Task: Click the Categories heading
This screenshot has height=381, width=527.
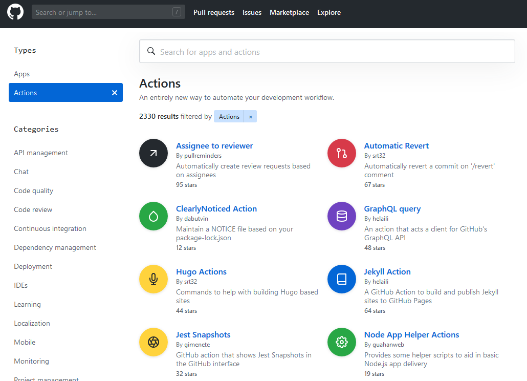Action: [36, 129]
